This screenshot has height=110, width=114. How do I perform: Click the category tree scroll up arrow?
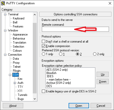pyautogui.click(x=35, y=15)
